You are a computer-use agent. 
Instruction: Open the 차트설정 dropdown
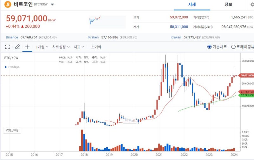coord(61,47)
